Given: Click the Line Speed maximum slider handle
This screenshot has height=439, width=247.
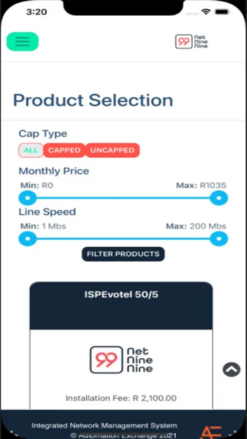Looking at the screenshot, I should tap(219, 239).
